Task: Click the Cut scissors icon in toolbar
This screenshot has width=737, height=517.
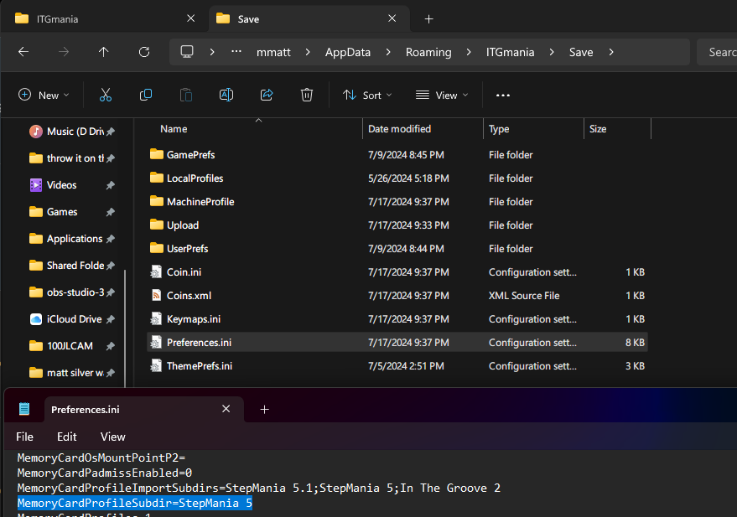Action: click(x=105, y=96)
